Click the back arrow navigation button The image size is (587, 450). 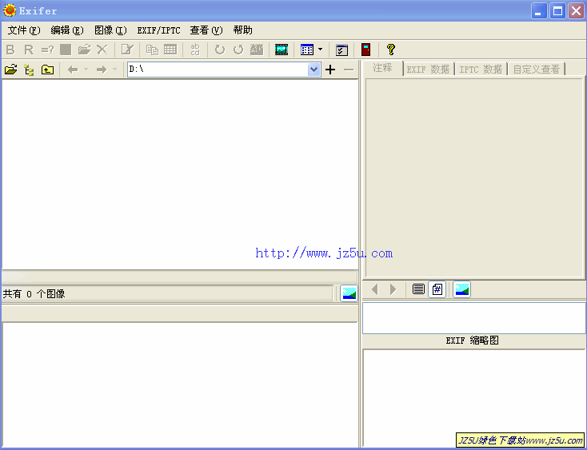[73, 70]
